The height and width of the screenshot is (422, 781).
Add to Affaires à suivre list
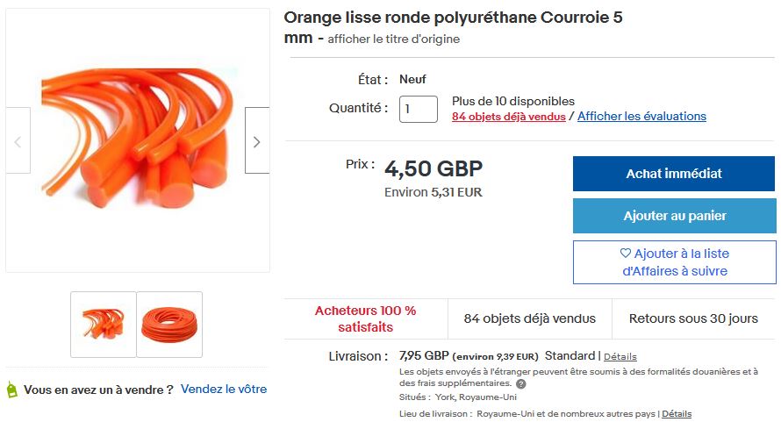pyautogui.click(x=675, y=262)
